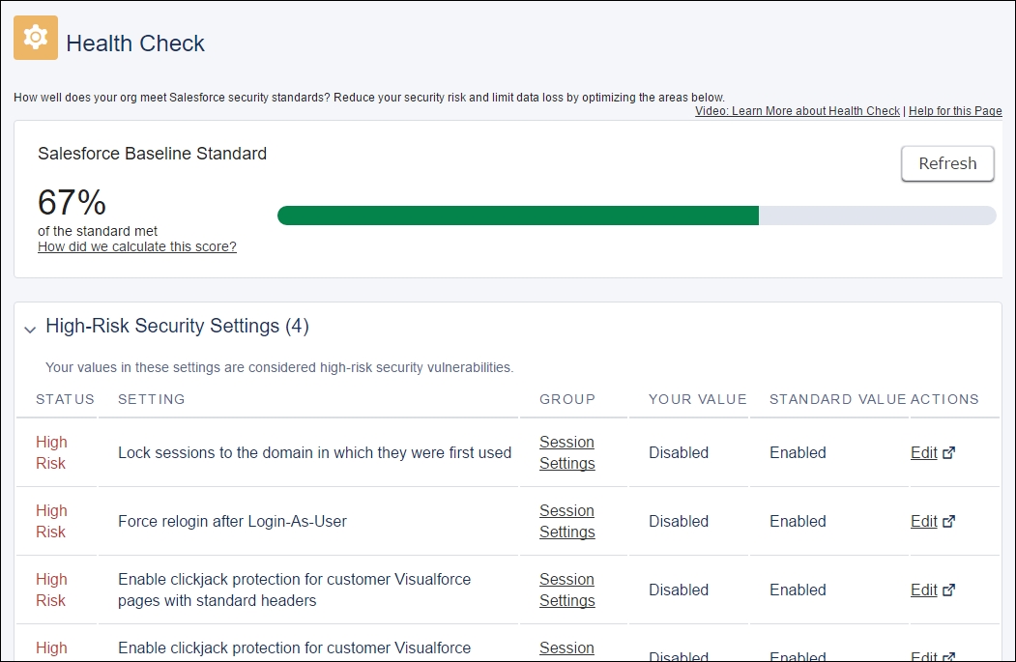Viewport: 1016px width, 662px height.
Task: Open Help for this Page link
Action: click(x=955, y=111)
